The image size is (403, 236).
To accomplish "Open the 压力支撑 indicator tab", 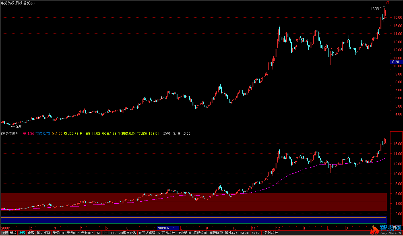I will click(44, 233).
